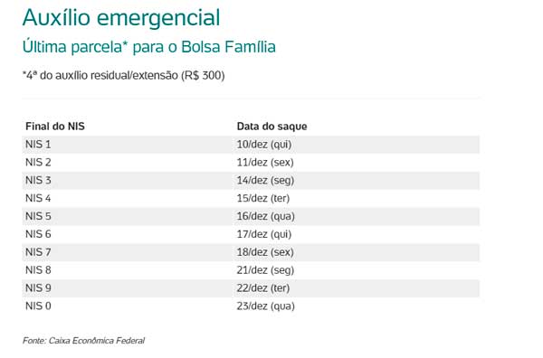The height and width of the screenshot is (358, 543).
Task: Select the 23/dez (qua) date cell
Action: click(266, 306)
